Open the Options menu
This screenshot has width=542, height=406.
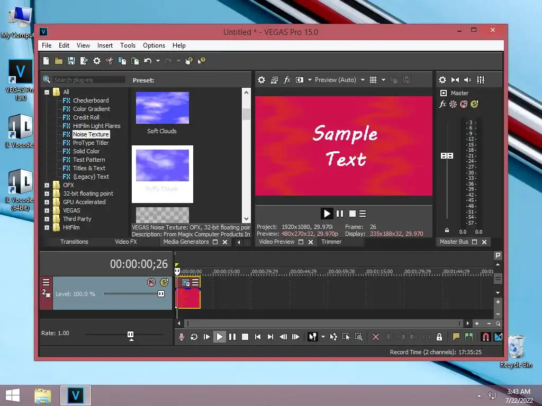154,45
